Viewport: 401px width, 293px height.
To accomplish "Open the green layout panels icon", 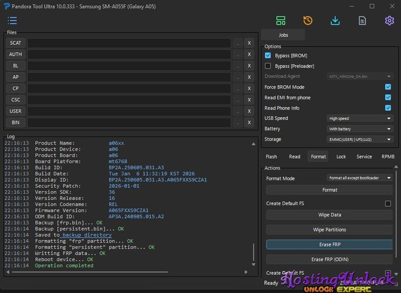I will point(281,21).
